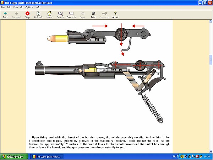Click the scrollbar down arrow
This screenshot has width=213, height=160.
pyautogui.click(x=211, y=151)
